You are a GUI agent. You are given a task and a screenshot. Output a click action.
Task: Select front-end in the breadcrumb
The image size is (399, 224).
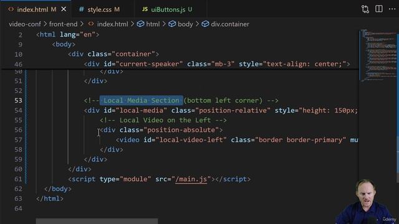click(x=63, y=24)
